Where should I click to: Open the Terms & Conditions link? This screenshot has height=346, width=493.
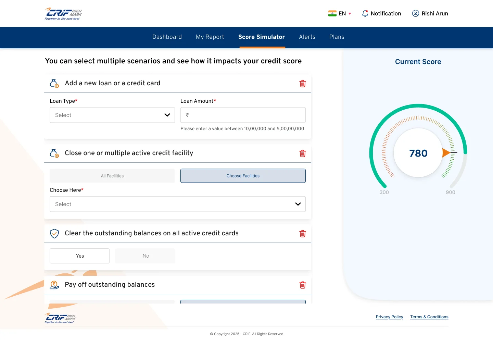pos(429,317)
